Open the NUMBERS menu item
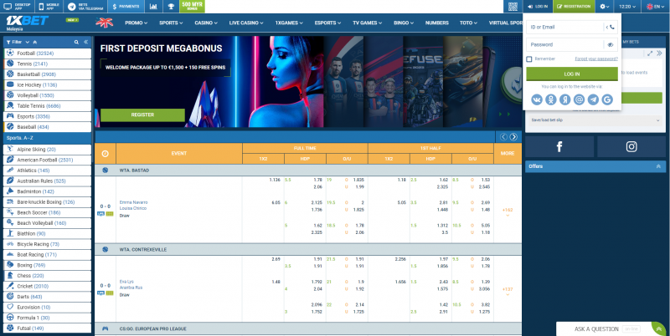The height and width of the screenshot is (336, 670). (x=437, y=23)
